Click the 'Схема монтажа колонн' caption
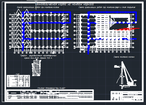The height and width of the screenshot is (105, 146). tap(124, 57)
